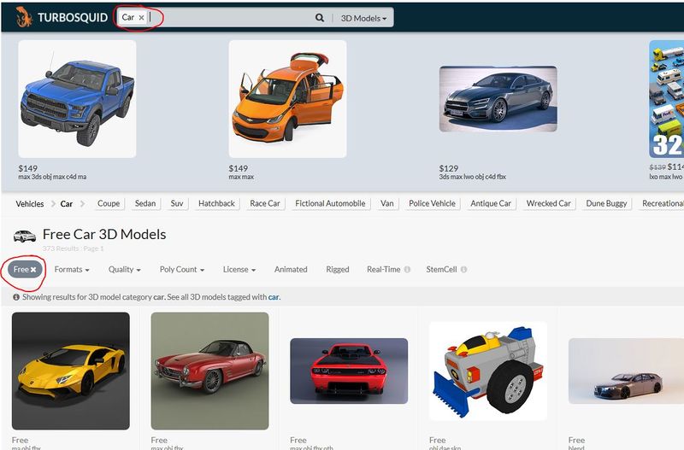The height and width of the screenshot is (450, 684).
Task: Select the Race Car category
Action: point(265,203)
